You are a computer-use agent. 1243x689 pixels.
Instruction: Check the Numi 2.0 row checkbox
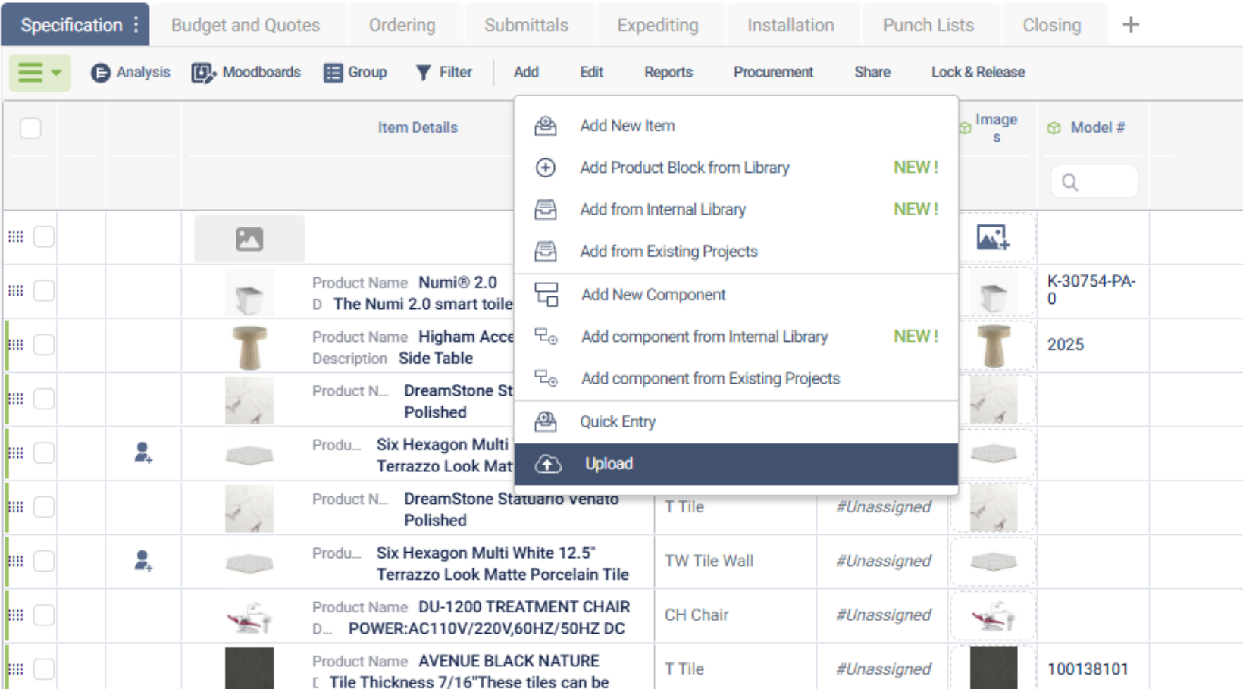(44, 291)
